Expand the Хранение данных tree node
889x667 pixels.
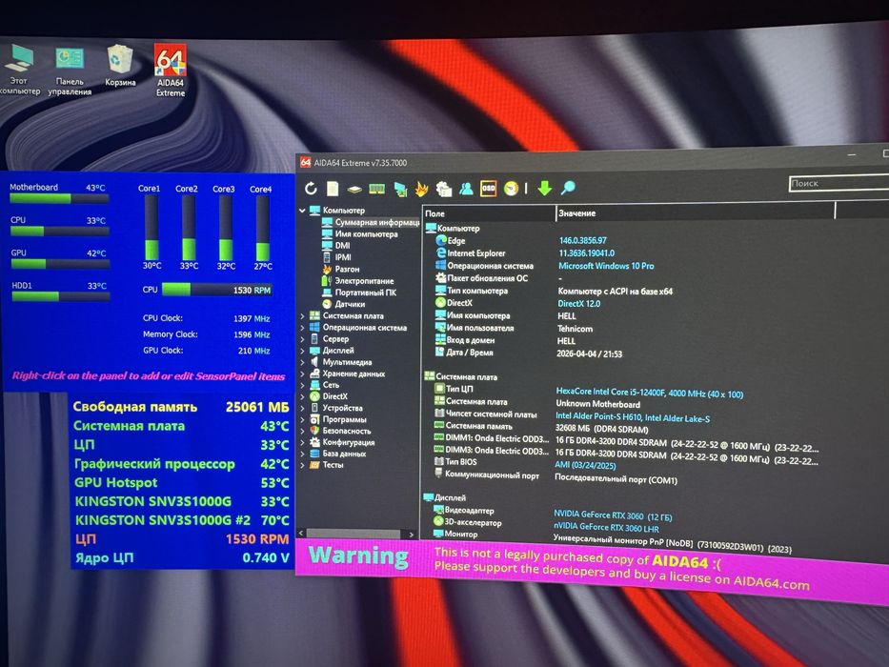tap(302, 374)
